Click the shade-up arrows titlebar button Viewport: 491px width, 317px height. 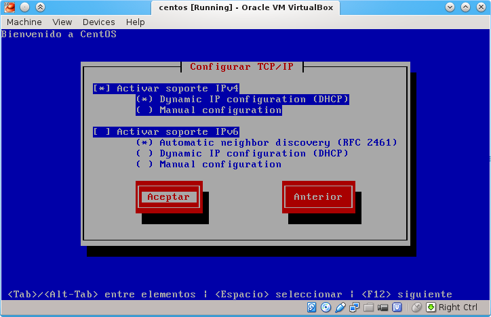pyautogui.click(x=40, y=7)
